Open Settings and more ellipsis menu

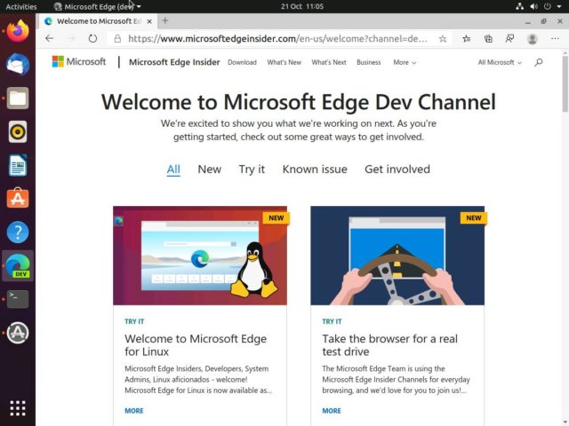[x=555, y=38]
